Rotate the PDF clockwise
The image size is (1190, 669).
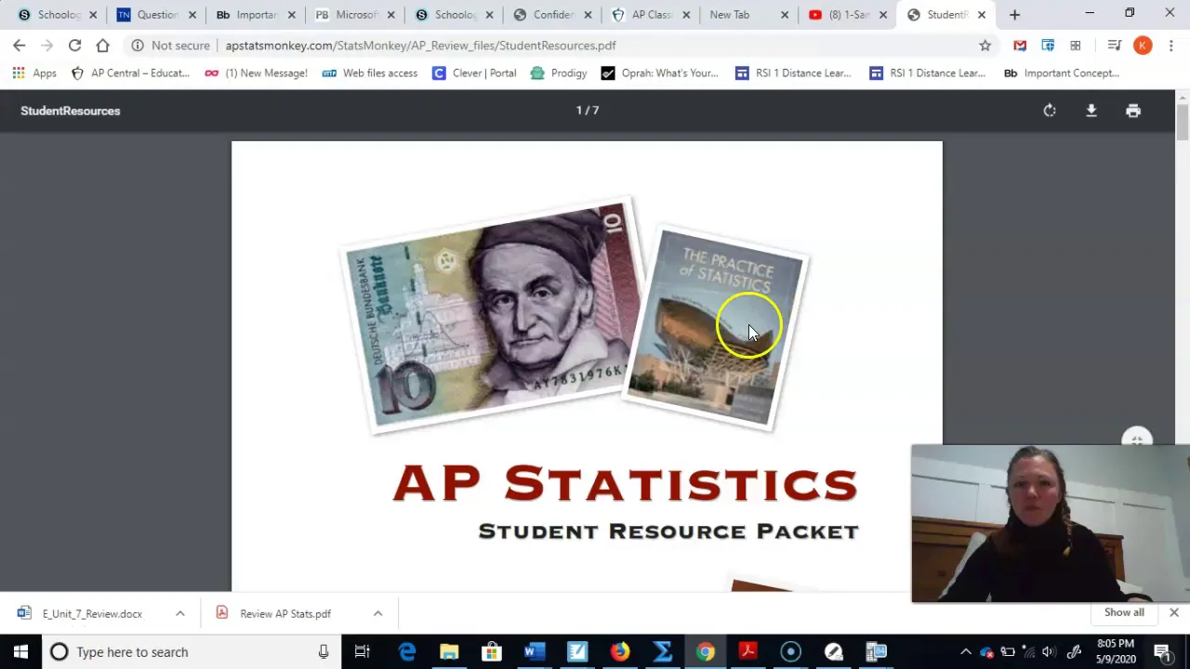coord(1050,111)
